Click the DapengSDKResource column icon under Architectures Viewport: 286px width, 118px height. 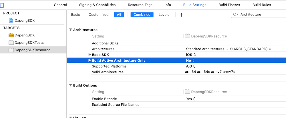(x=187, y=36)
